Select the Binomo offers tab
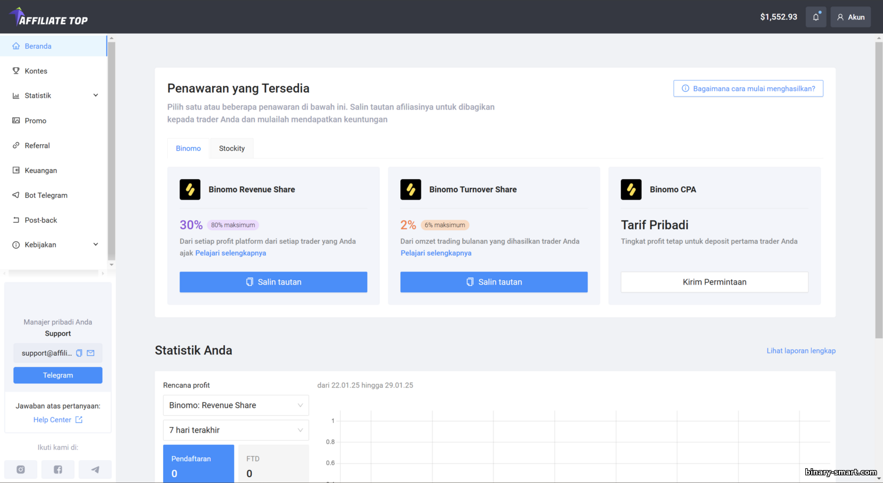The height and width of the screenshot is (483, 883). [188, 148]
